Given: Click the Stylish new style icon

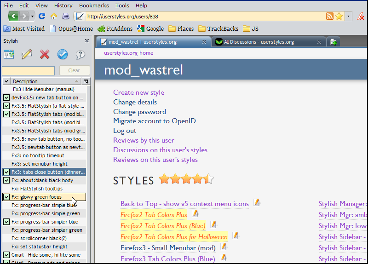Looking at the screenshot, I should 9,54.
